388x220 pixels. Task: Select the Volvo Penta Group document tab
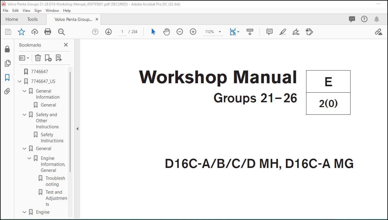(x=73, y=19)
